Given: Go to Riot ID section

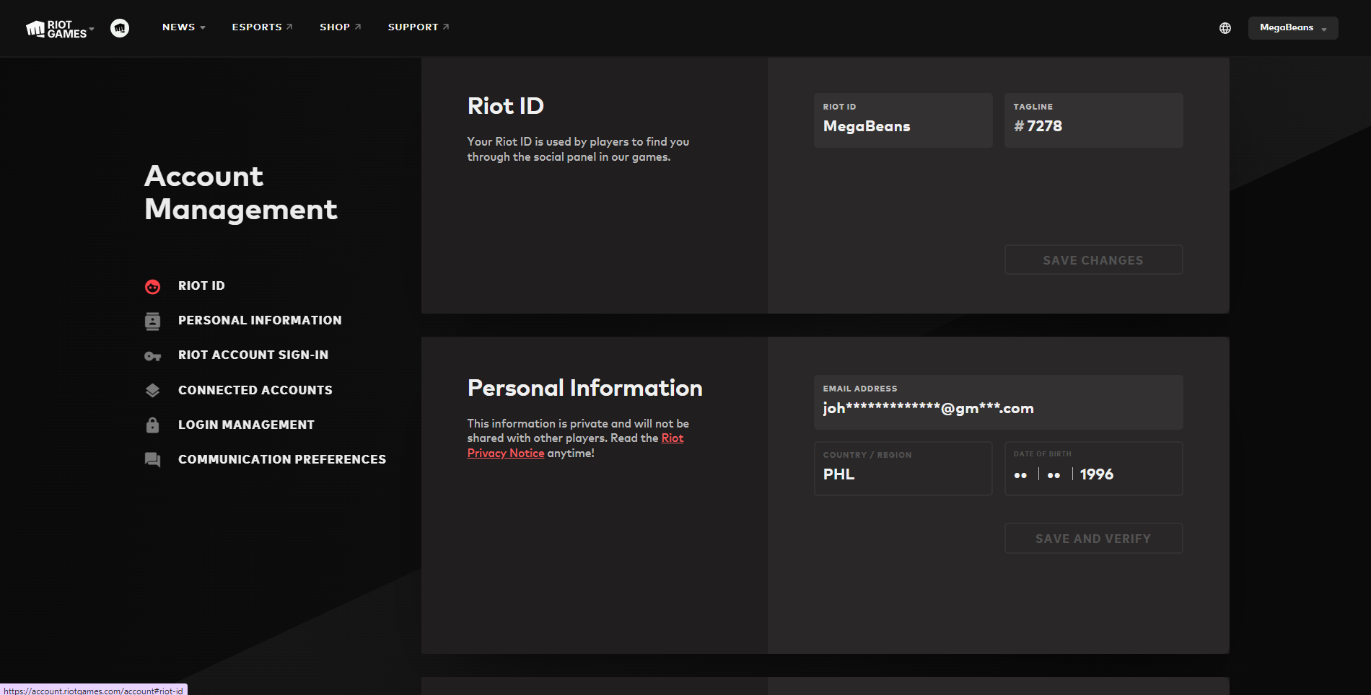Looking at the screenshot, I should point(201,285).
